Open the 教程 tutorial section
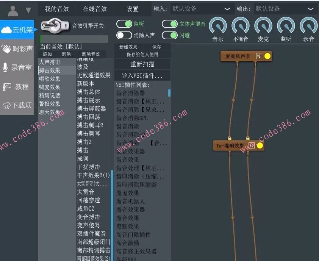The height and width of the screenshot is (261, 319). (x=17, y=86)
